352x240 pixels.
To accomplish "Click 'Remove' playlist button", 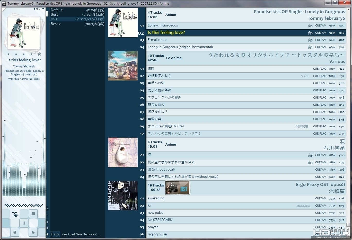I will click(x=89, y=234).
